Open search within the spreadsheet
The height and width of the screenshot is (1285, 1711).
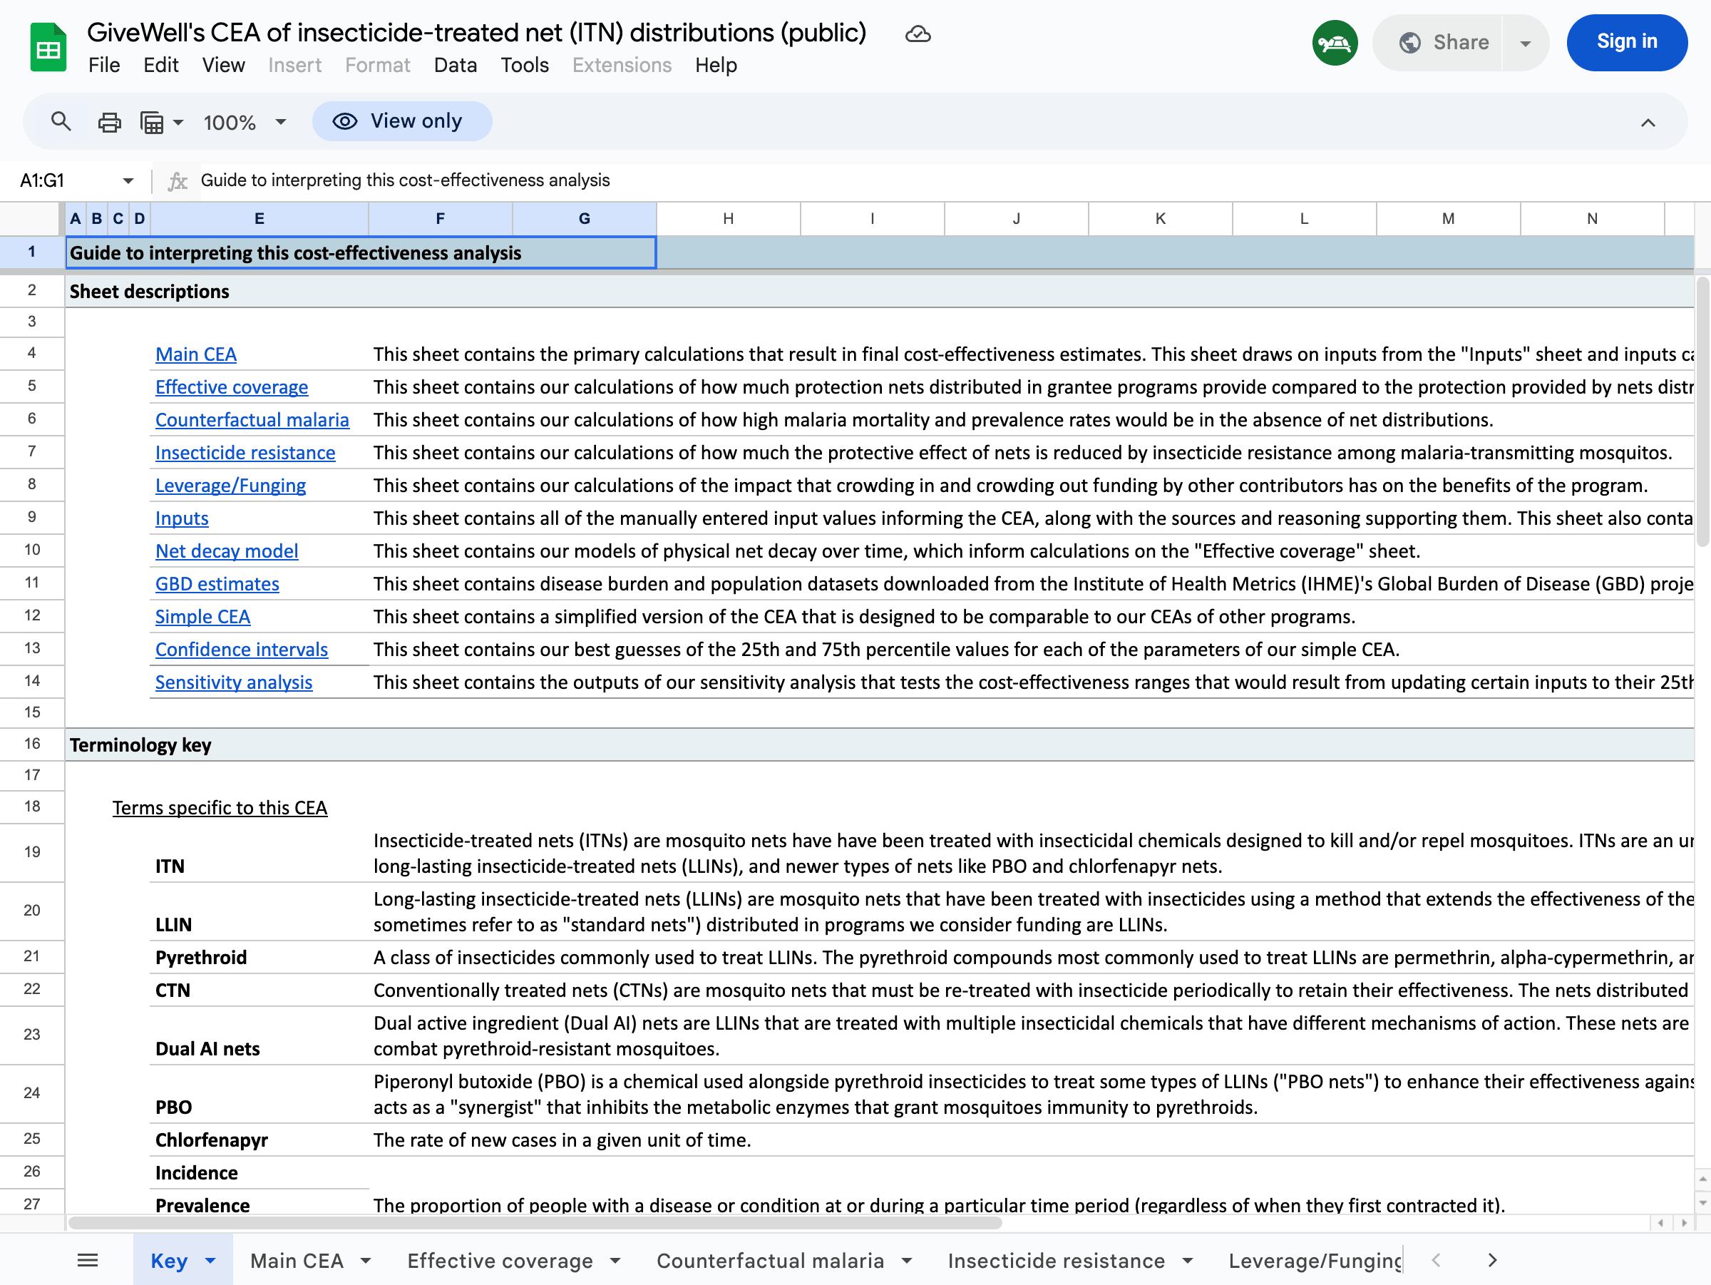click(61, 121)
